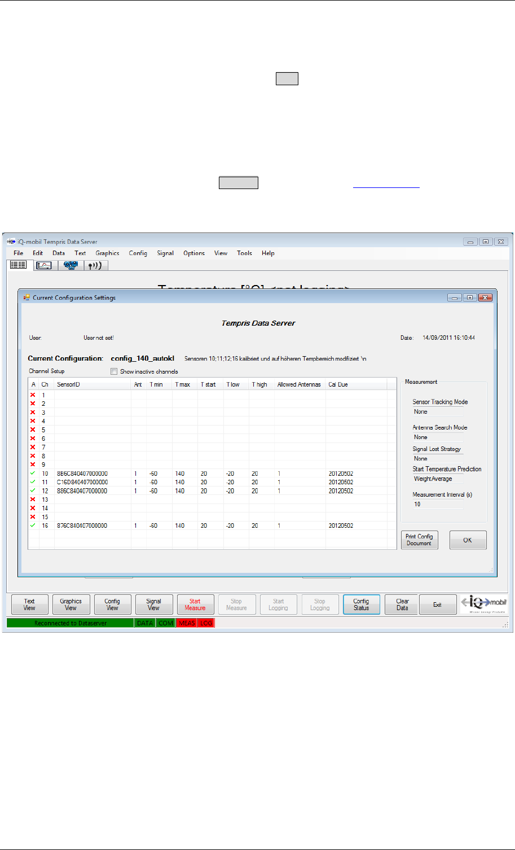Screen dimensions: 515x850
Task: Click the Graphics View button
Action: [x=71, y=604]
